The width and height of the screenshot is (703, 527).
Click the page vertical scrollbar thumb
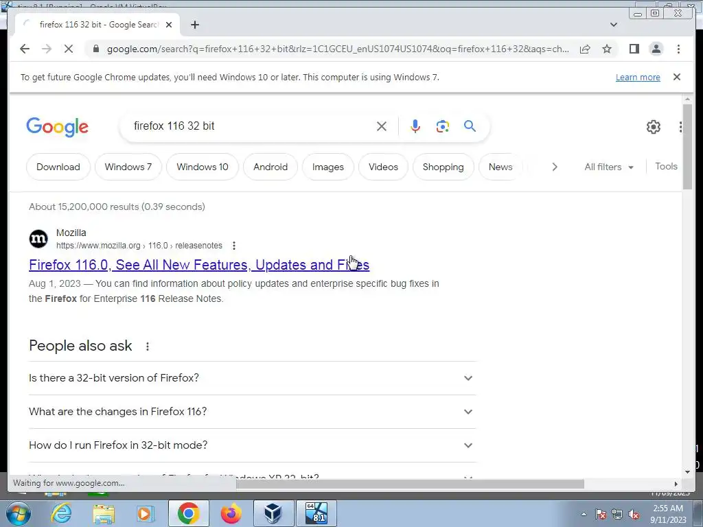tap(687, 147)
